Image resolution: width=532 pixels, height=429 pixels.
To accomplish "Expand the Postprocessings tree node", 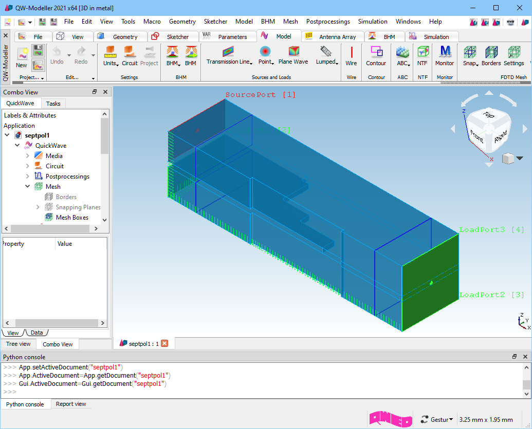I will pyautogui.click(x=27, y=176).
